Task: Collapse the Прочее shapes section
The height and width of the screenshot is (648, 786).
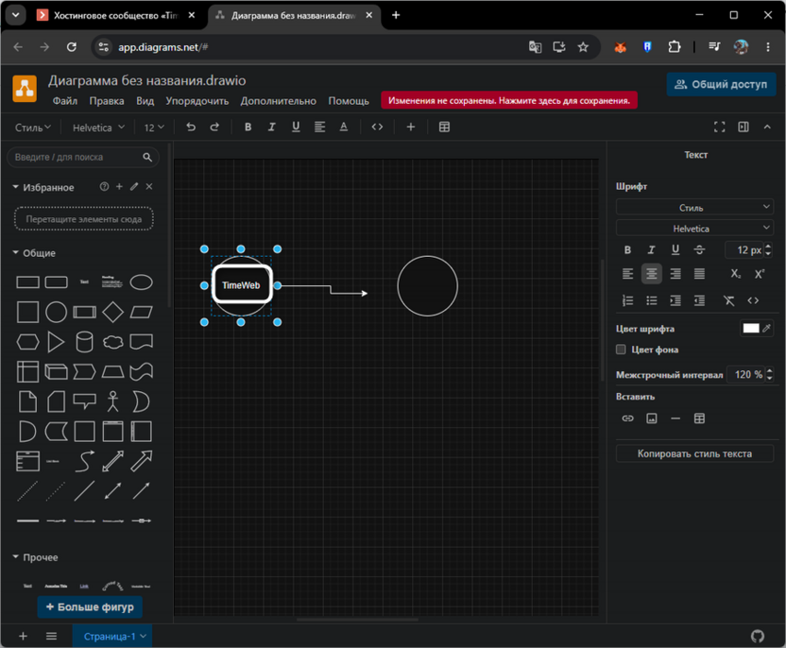Action: (x=15, y=556)
